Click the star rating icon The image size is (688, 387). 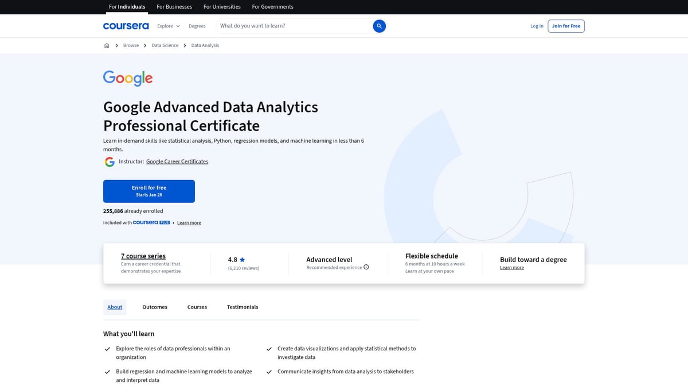(x=243, y=259)
